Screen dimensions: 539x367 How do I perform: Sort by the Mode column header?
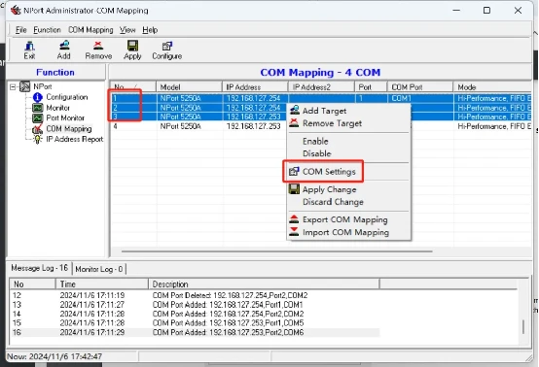493,87
